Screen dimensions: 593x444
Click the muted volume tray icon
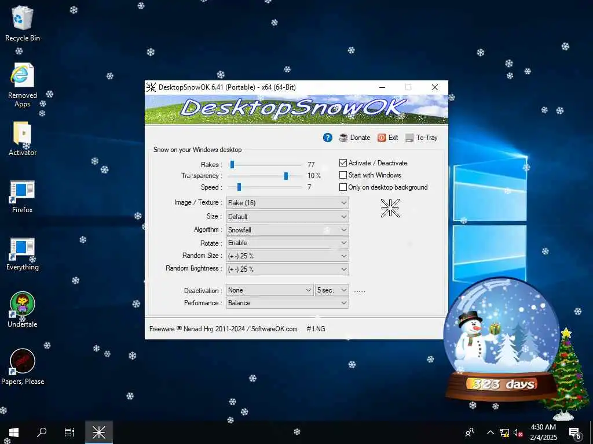click(518, 432)
